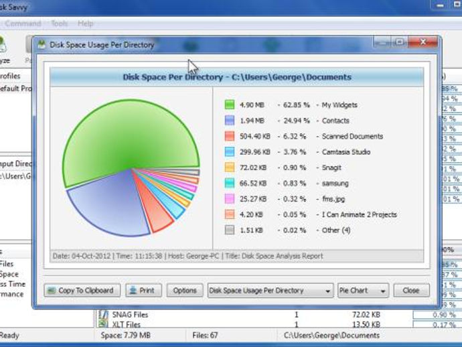
Task: Click the C:\Users\George\Documents status bar path
Action: 331,335
